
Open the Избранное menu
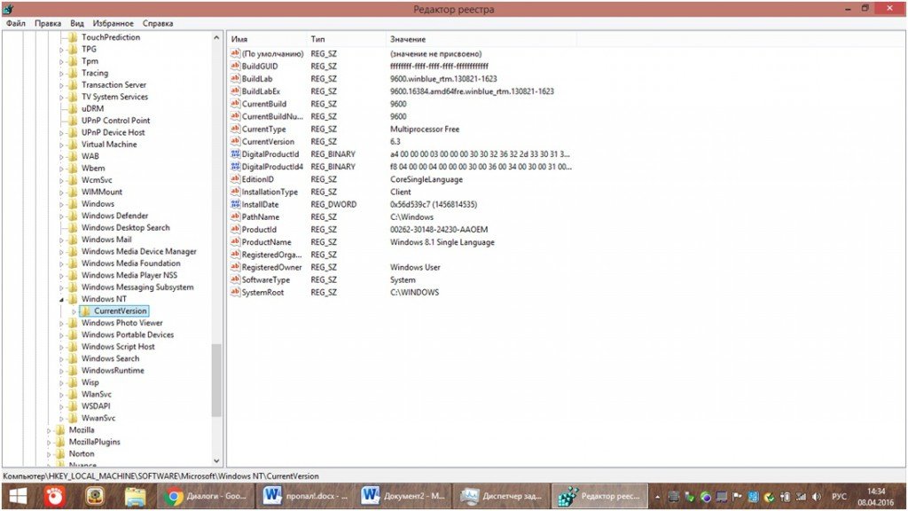(113, 23)
